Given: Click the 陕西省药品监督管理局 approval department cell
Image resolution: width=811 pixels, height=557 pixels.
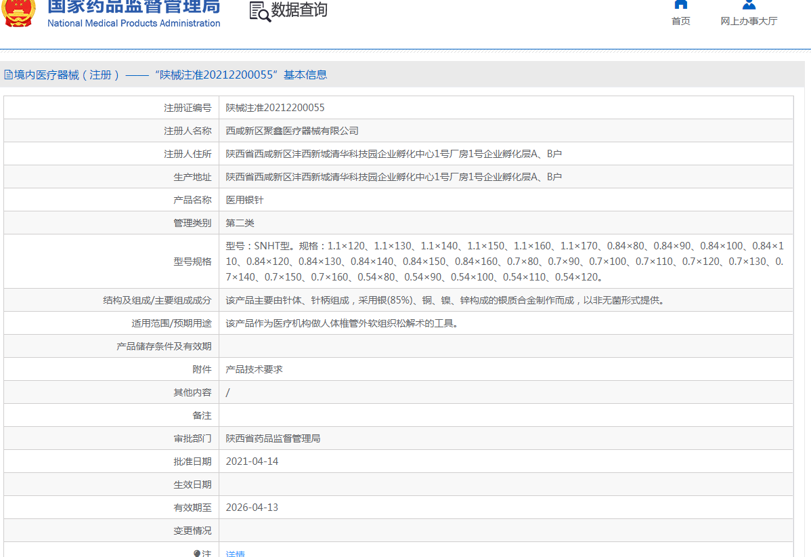Looking at the screenshot, I should (273, 438).
